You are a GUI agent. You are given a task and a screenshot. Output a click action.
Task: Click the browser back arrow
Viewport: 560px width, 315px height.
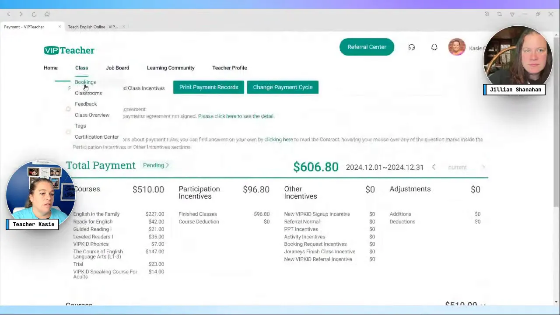[8, 14]
